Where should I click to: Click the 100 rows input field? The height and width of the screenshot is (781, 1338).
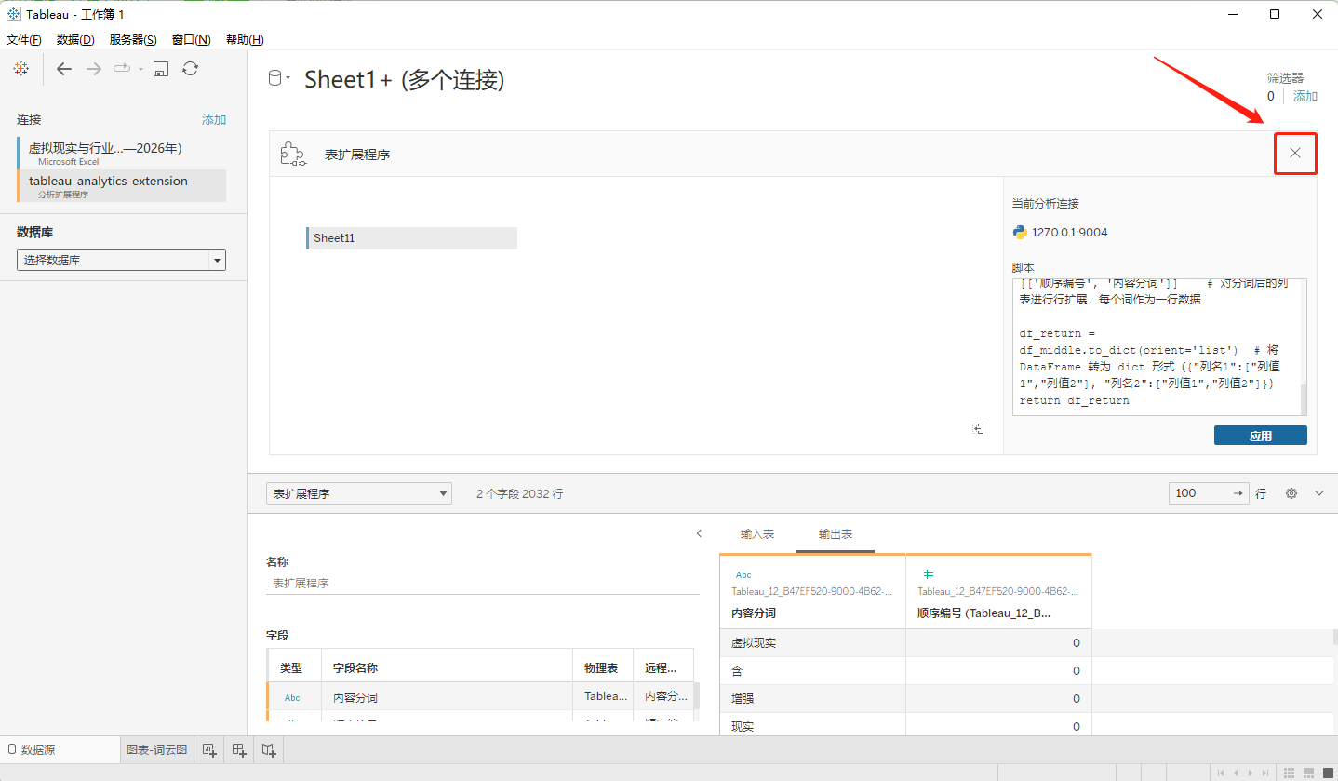[1208, 493]
